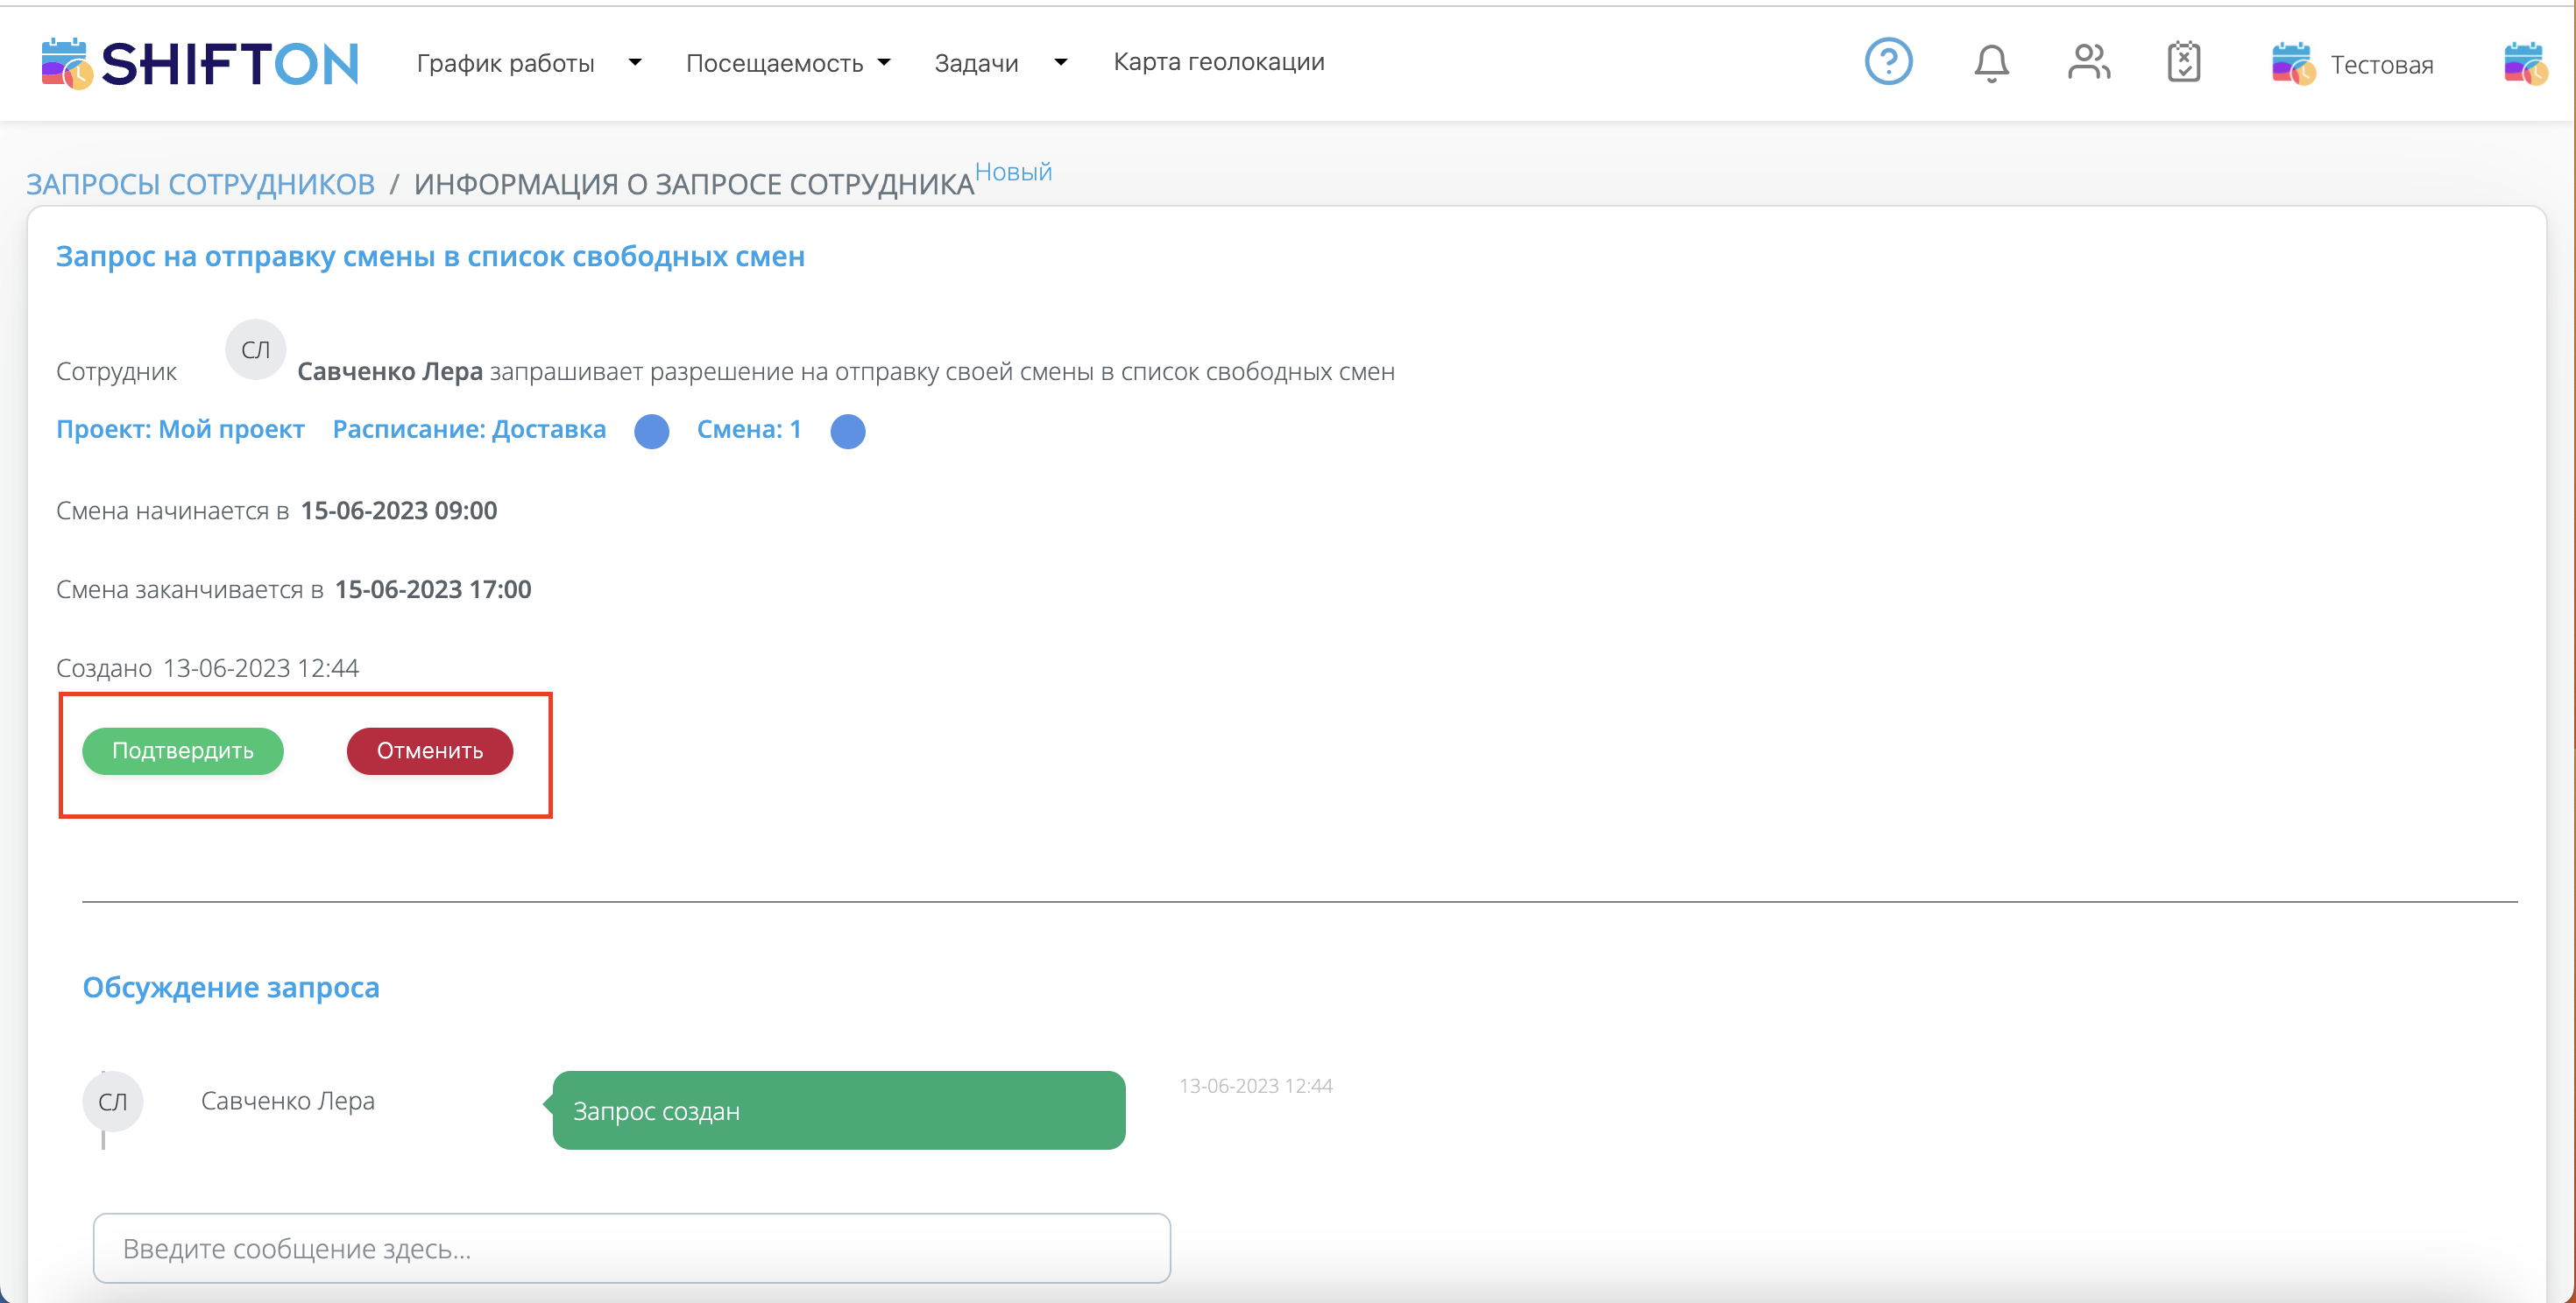The width and height of the screenshot is (2576, 1303).
Task: Click blue color dot beside Смена: 1
Action: 848,432
